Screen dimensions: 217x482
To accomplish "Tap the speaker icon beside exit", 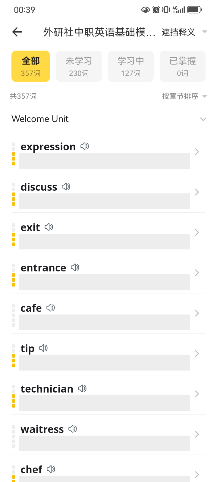I will pyautogui.click(x=49, y=227).
